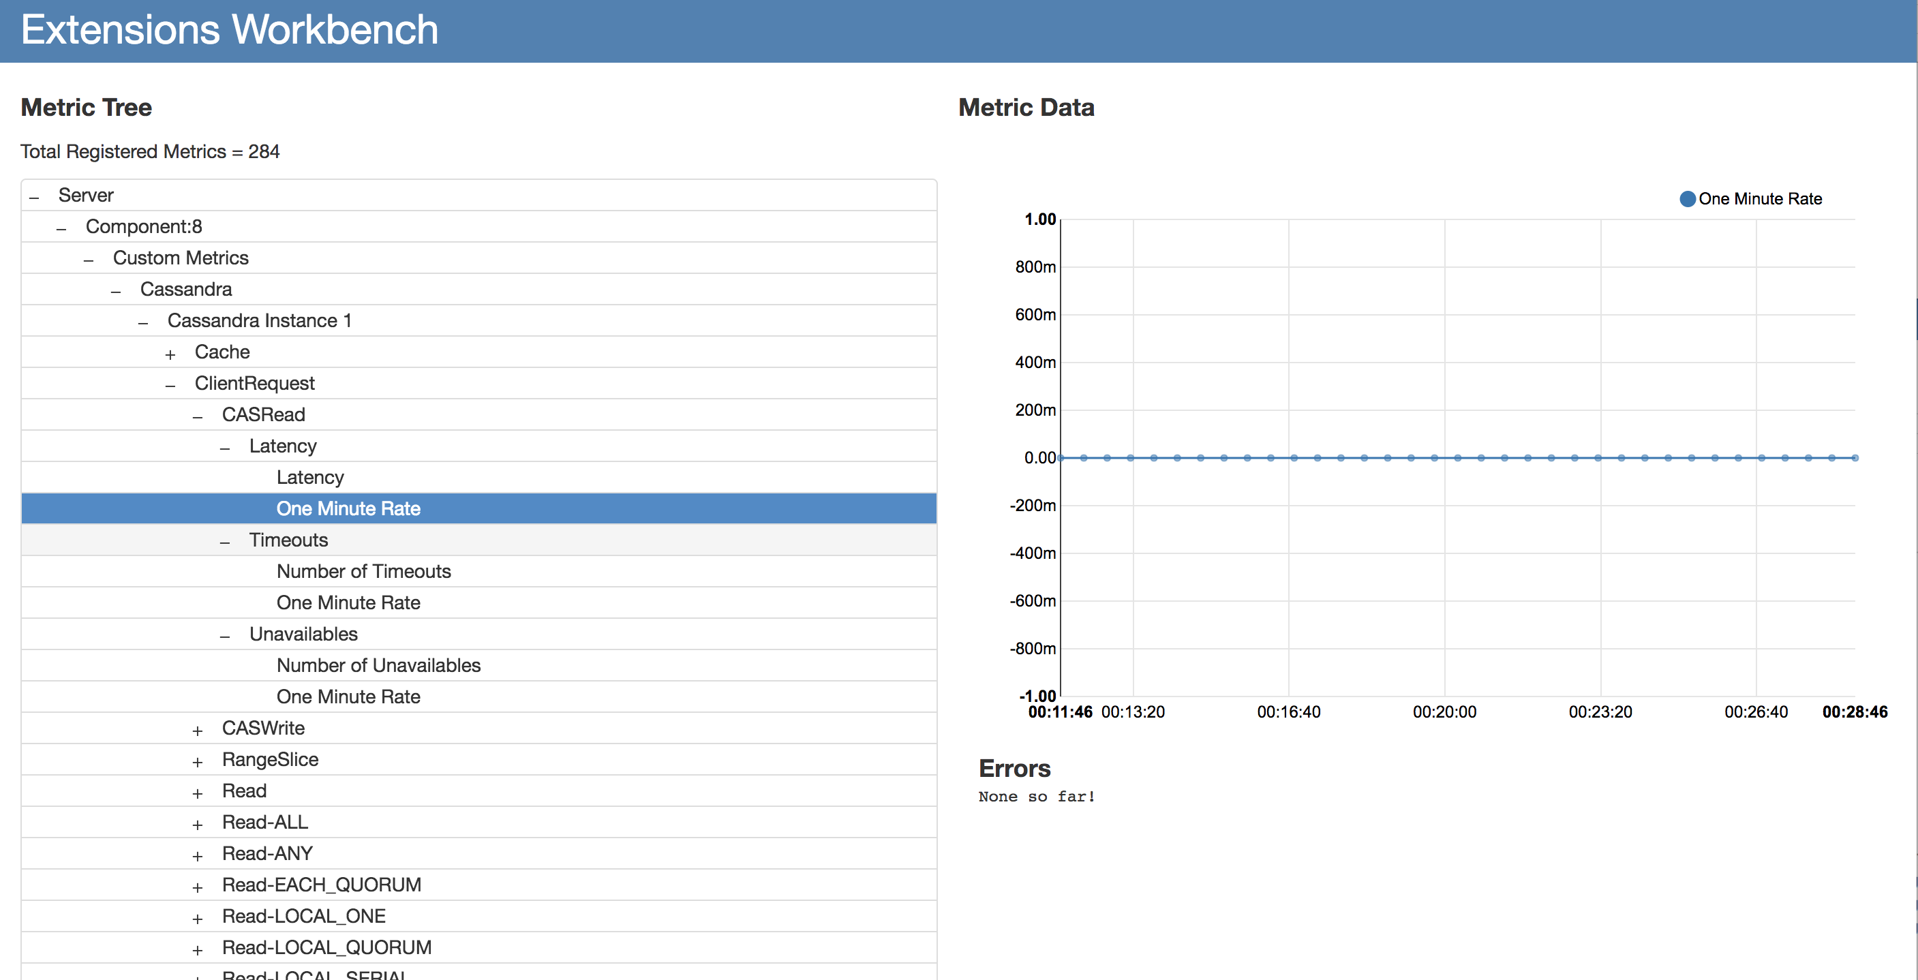Toggle One Minute Rate legend dot
This screenshot has width=1918, height=980.
pos(1687,199)
